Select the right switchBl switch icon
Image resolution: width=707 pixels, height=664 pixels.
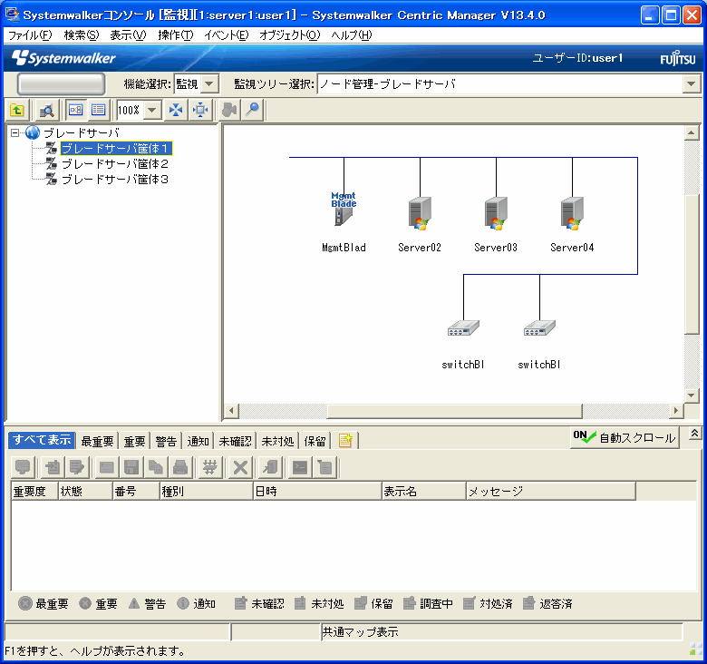click(x=539, y=328)
